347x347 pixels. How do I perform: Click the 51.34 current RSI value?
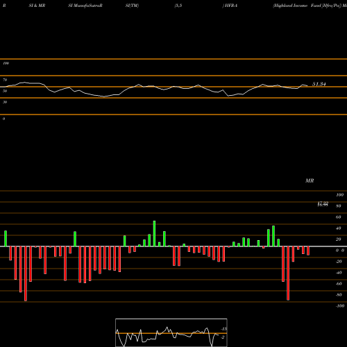point(319,84)
